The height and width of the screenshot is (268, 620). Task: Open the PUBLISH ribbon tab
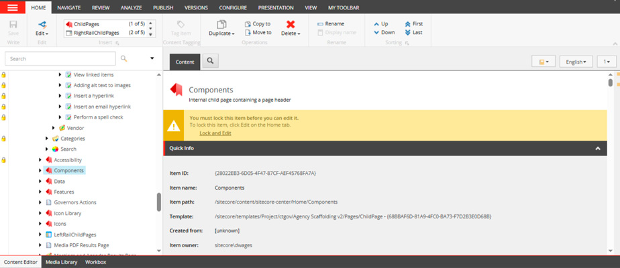pos(163,7)
